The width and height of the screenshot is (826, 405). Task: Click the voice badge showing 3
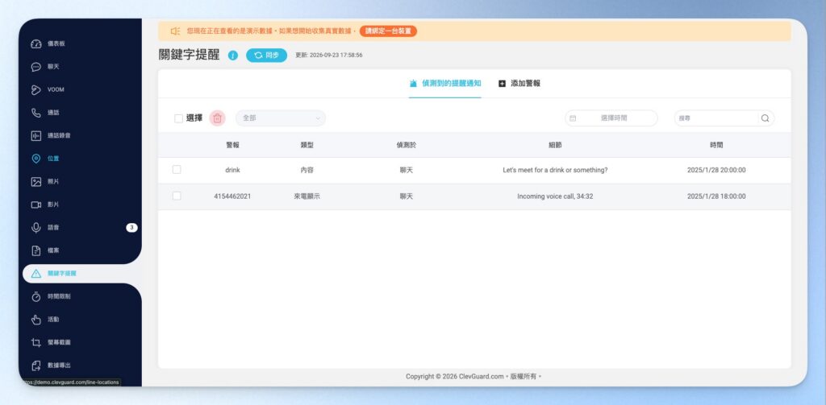(131, 228)
